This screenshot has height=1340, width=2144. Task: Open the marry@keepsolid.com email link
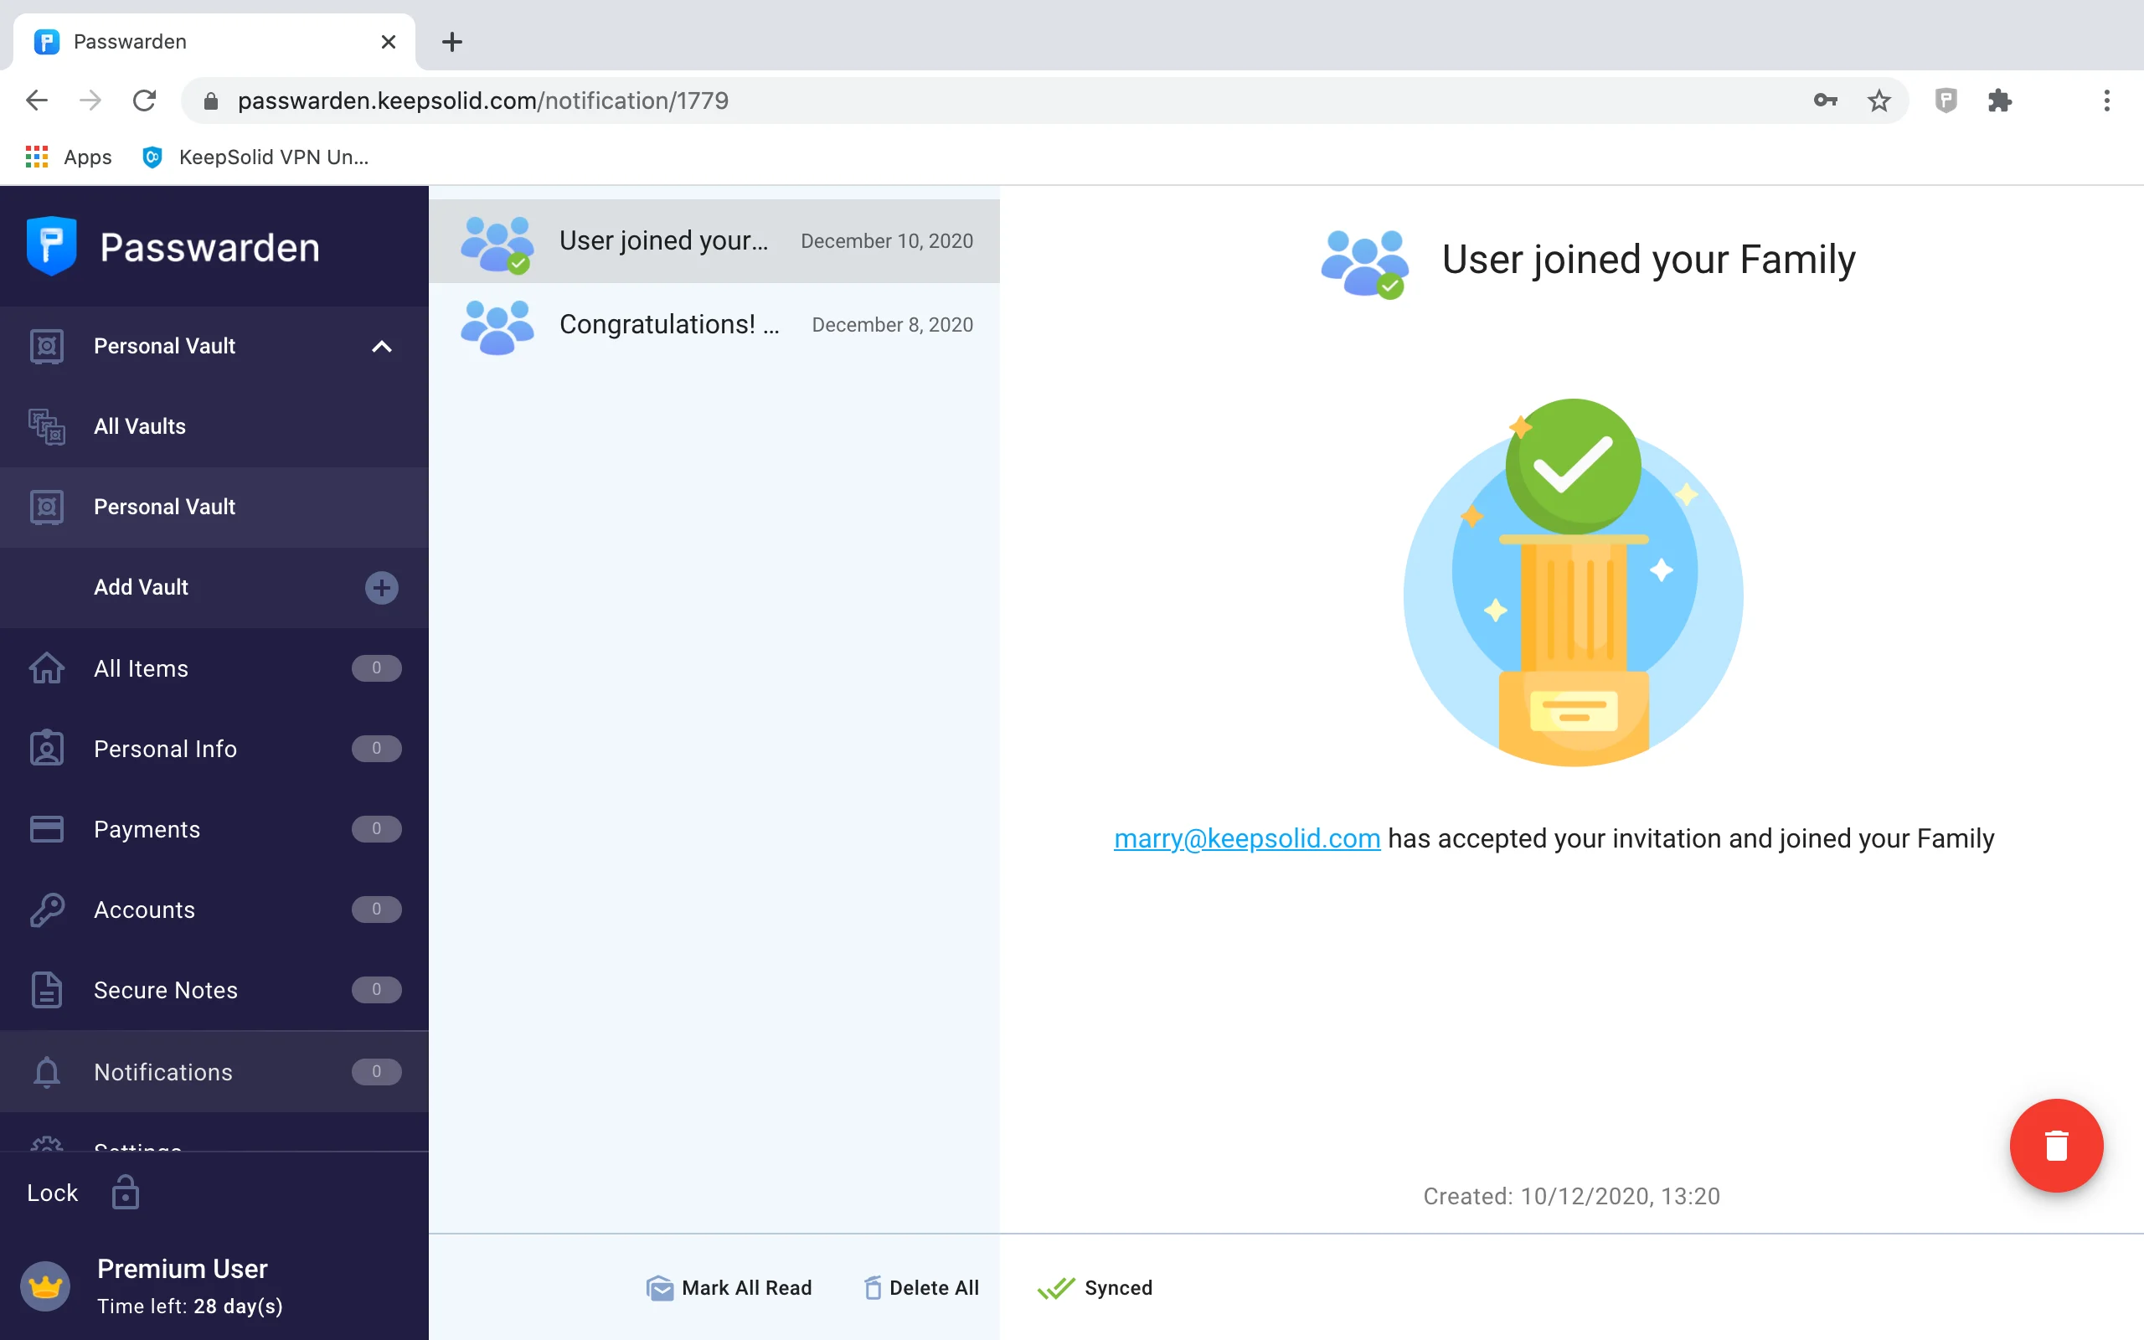click(1246, 838)
